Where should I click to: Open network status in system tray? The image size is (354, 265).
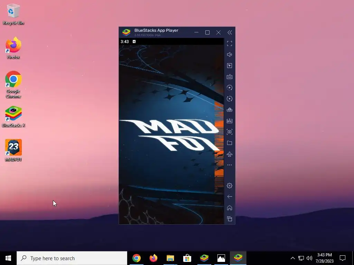click(301, 258)
